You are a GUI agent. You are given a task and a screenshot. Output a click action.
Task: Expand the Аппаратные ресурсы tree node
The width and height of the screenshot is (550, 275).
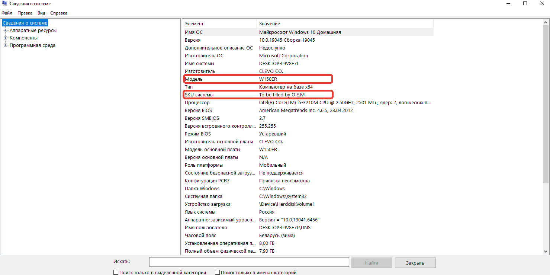tap(6, 31)
